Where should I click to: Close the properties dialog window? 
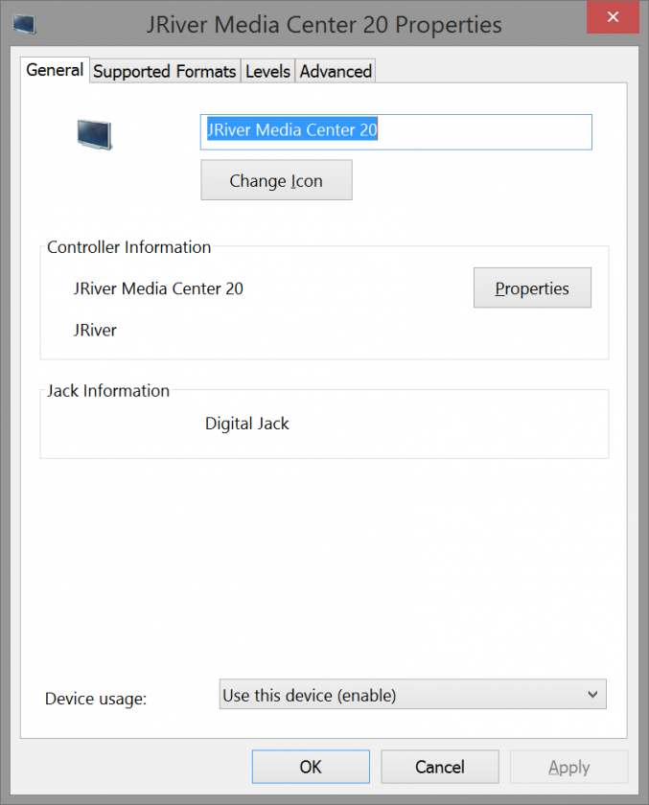pyautogui.click(x=613, y=17)
